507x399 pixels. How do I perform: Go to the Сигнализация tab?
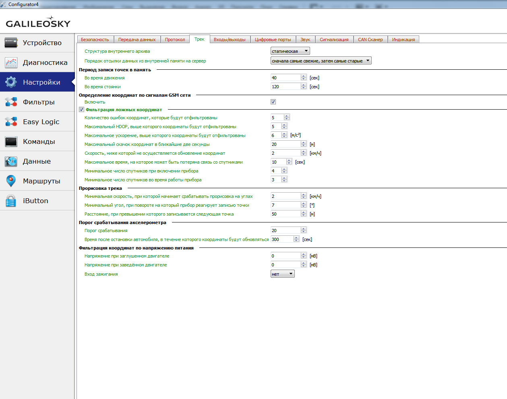coord(334,39)
